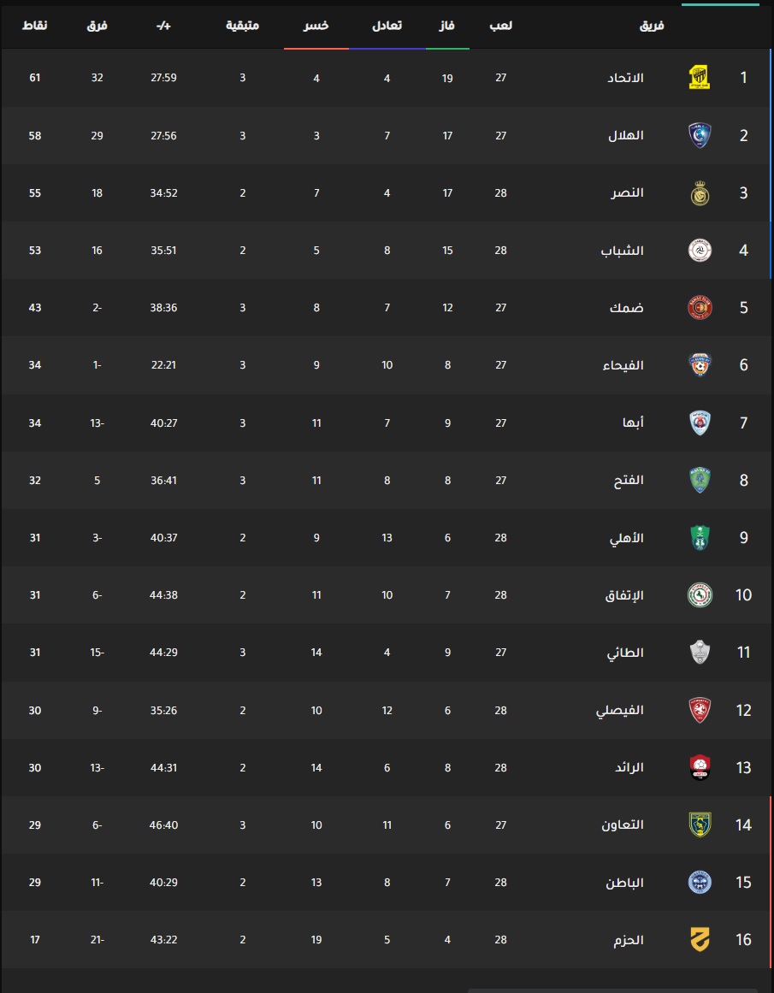774x993 pixels.
Task: Click the Damac red club emblem
Action: tap(700, 307)
